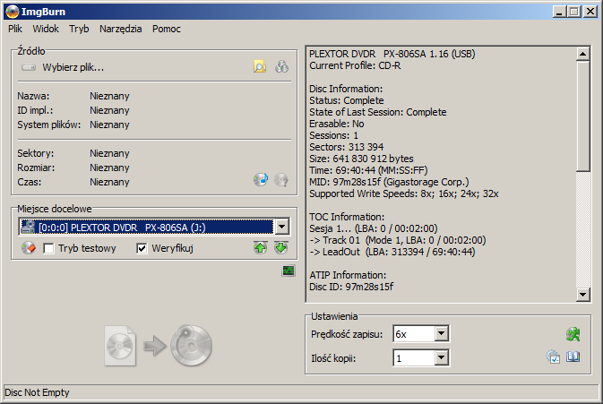Uncheck the Weryfikuj checkbox
603x404 pixels.
pos(142,248)
